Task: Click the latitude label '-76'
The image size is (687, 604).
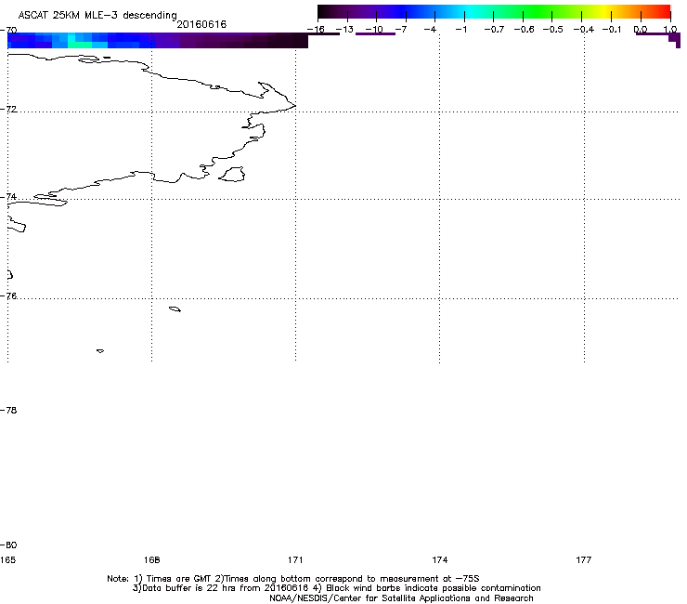Action: tap(8, 296)
